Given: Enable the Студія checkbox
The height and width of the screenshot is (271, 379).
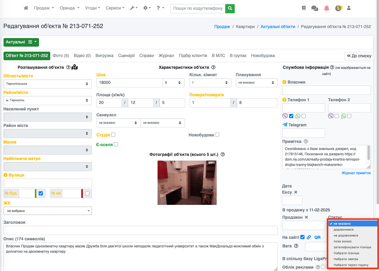Looking at the screenshot, I should click(113, 135).
